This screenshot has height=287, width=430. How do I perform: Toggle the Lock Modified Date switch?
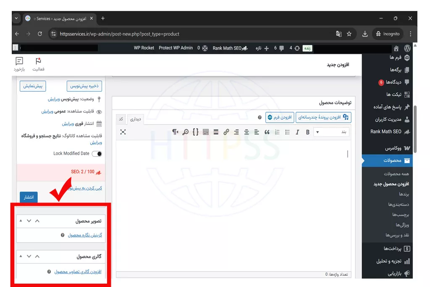click(97, 154)
